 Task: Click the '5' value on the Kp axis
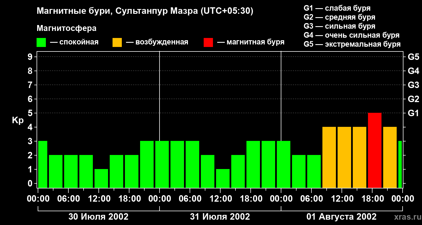(x=31, y=113)
